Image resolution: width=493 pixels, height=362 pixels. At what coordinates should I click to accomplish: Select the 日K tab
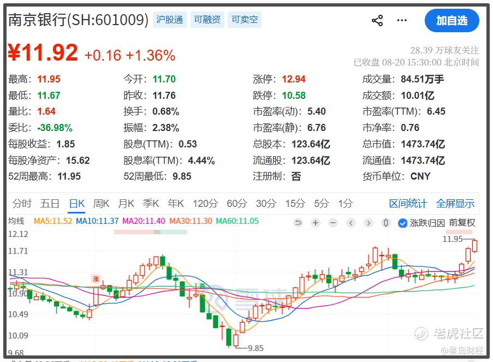pos(77,204)
